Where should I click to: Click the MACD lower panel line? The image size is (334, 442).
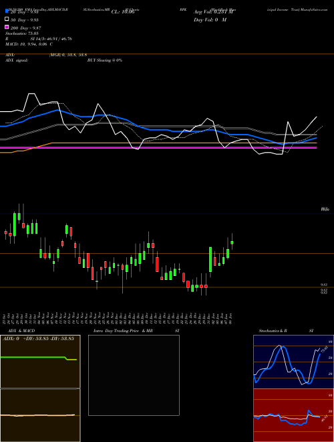37,415
